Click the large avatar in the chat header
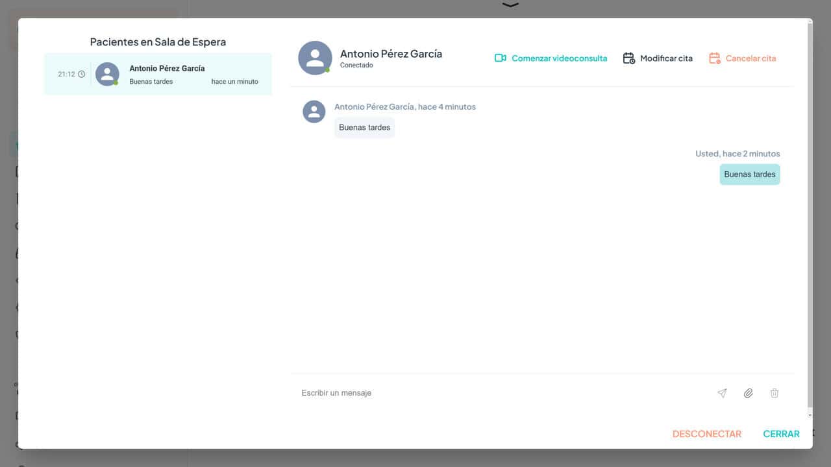The height and width of the screenshot is (467, 831). [315, 58]
